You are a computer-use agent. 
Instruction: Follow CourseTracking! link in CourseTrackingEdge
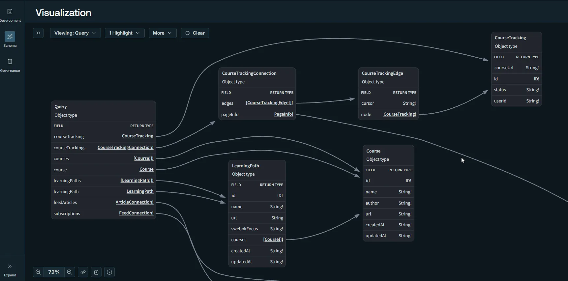click(x=400, y=114)
